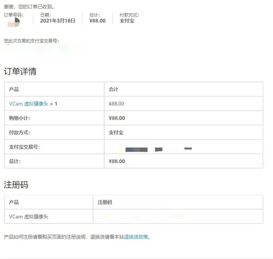Click the 注册码 column header in table
Viewport: 273px width, 259px height.
pos(105,202)
